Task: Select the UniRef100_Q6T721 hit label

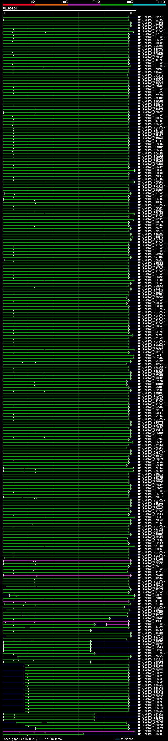Action: [151, 558]
